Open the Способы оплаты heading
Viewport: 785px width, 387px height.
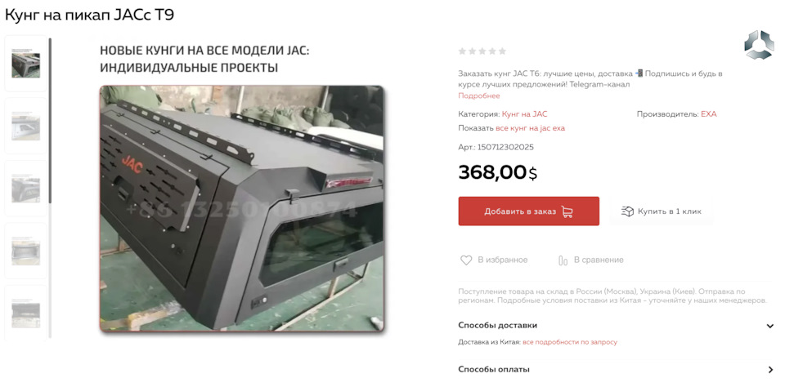[x=494, y=370]
